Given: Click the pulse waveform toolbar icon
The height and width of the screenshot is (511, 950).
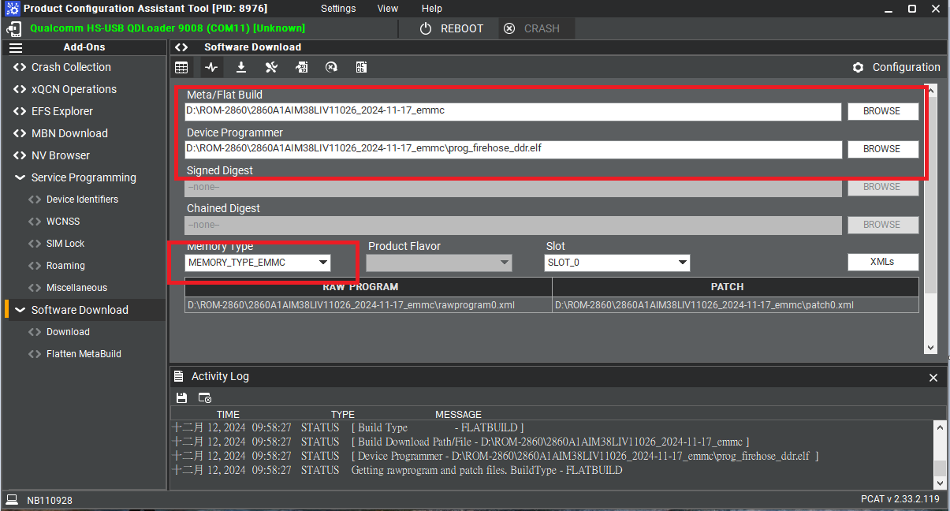Looking at the screenshot, I should pyautogui.click(x=211, y=68).
